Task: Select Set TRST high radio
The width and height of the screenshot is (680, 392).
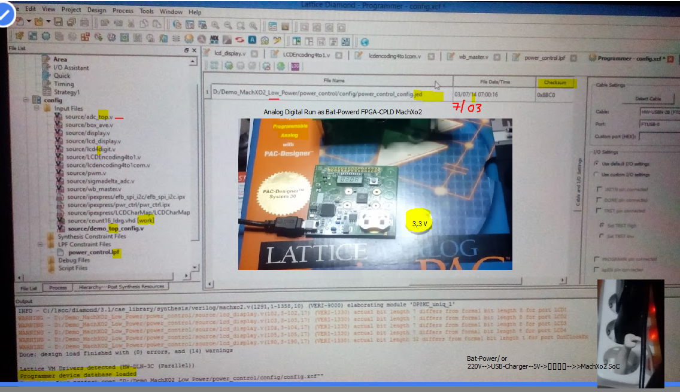Action: [602, 225]
